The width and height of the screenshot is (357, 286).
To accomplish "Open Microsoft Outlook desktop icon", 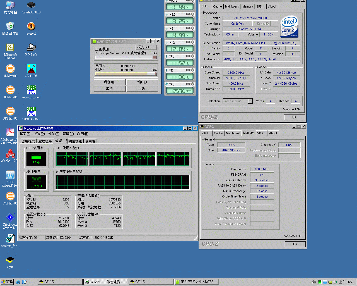I will coord(10,51).
